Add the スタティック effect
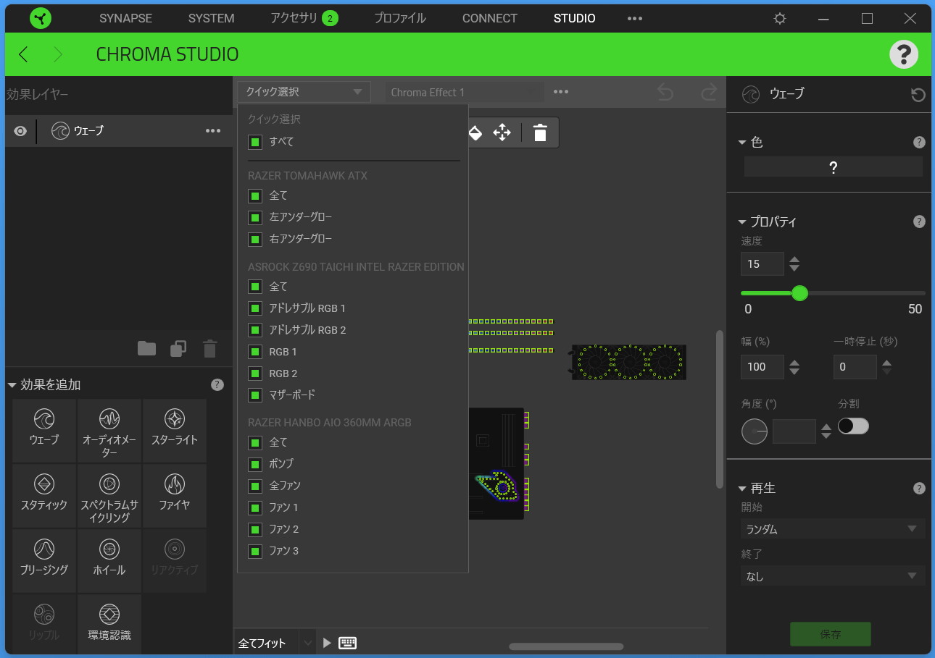Screen dimensions: 935x658 pos(44,496)
